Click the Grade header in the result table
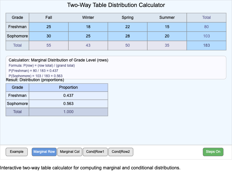The height and width of the screenshot is (174, 232). coord(17,87)
